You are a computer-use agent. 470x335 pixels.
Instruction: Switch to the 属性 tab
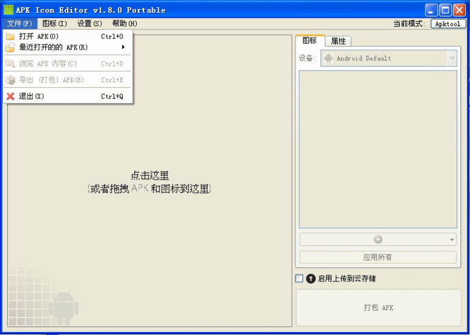338,41
